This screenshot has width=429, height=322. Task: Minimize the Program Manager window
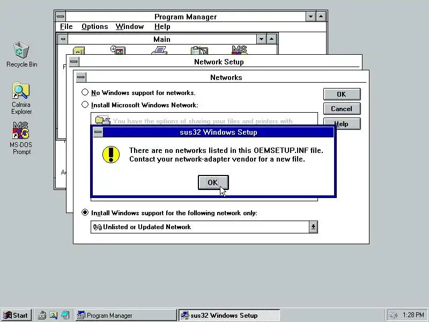310,17
